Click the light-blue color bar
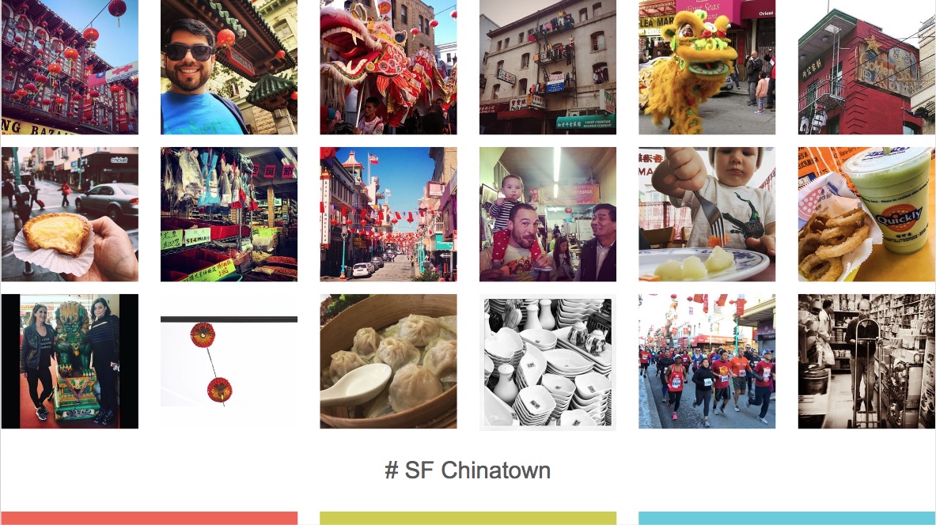Screen dimensions: 936x525 [786, 518]
